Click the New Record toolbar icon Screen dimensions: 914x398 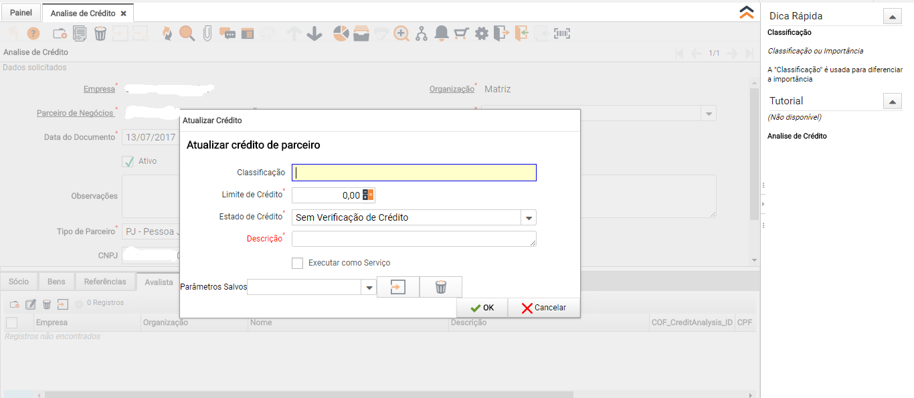click(60, 33)
